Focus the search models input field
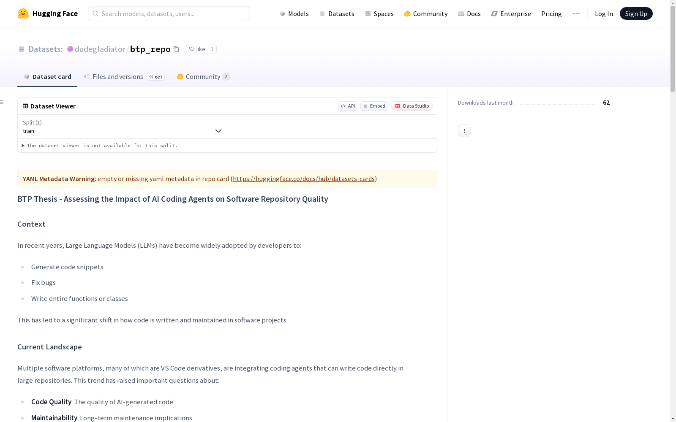 click(169, 14)
